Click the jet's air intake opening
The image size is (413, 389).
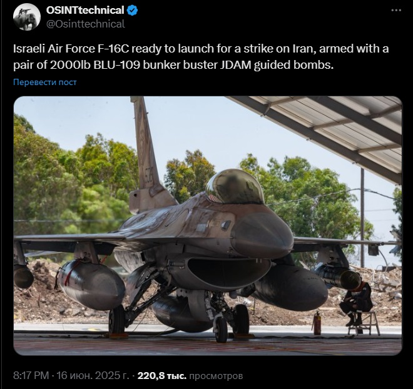(229, 271)
